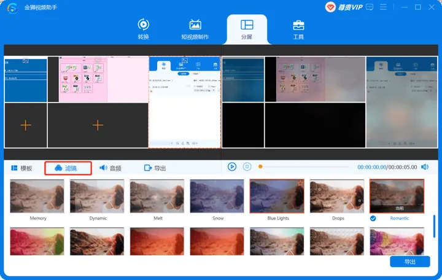
Task: Switch to the 滤镜 filter section
Action: [x=68, y=168]
